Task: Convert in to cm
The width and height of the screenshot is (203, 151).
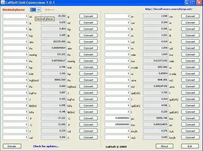Action: (x=190, y=16)
